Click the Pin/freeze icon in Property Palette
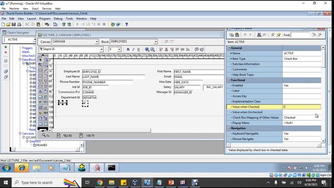This screenshot has height=188, width=334. [x=278, y=35]
